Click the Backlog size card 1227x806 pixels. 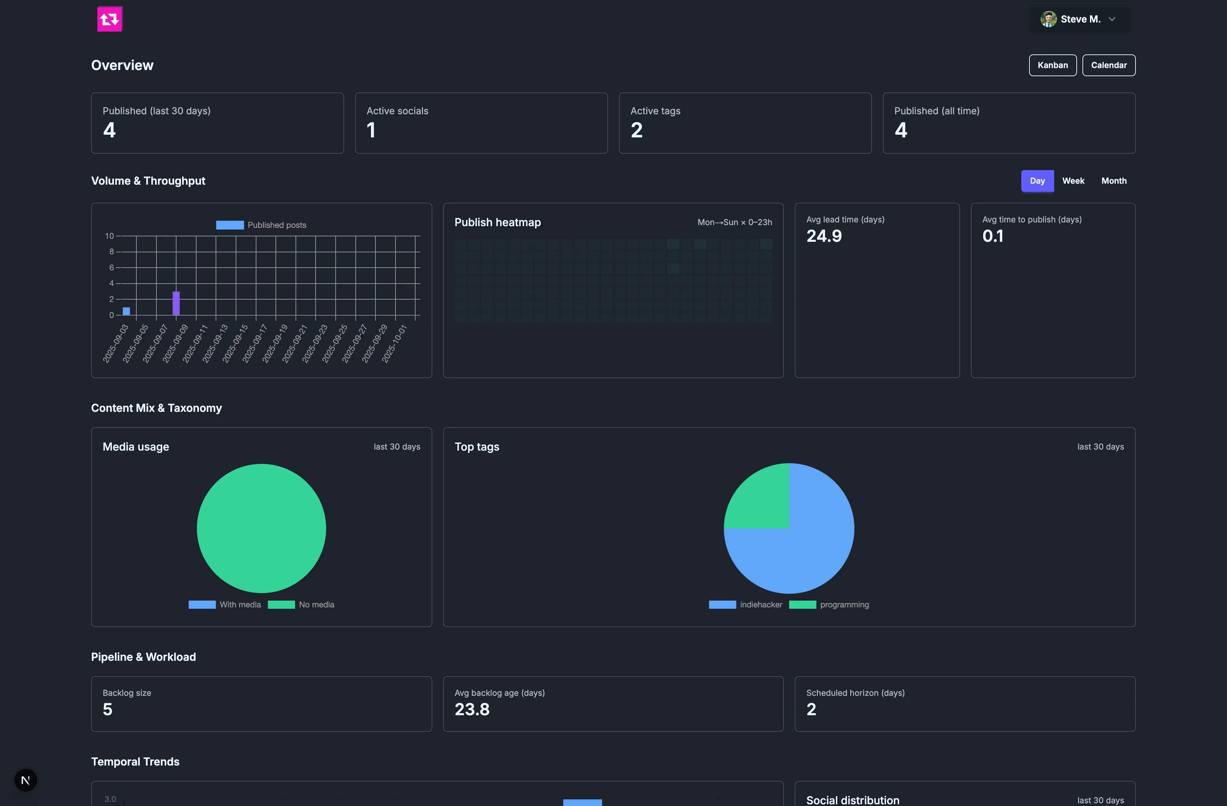[x=262, y=703]
